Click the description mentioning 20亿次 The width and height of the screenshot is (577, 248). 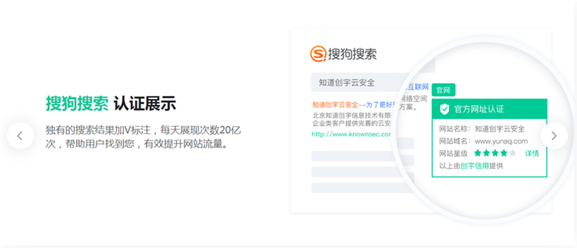(144, 137)
